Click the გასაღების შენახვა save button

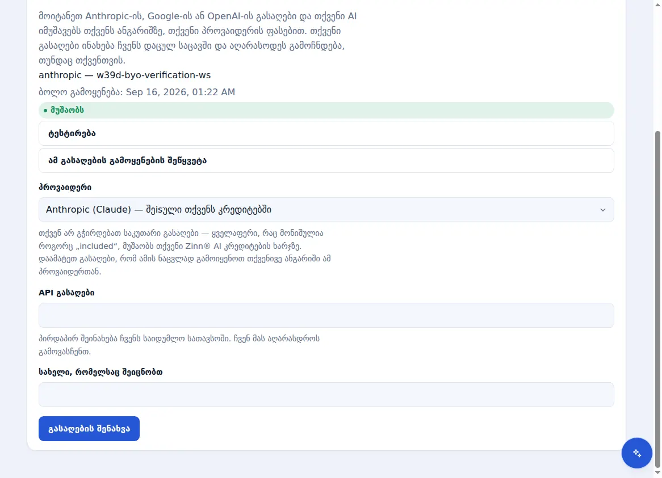(89, 429)
